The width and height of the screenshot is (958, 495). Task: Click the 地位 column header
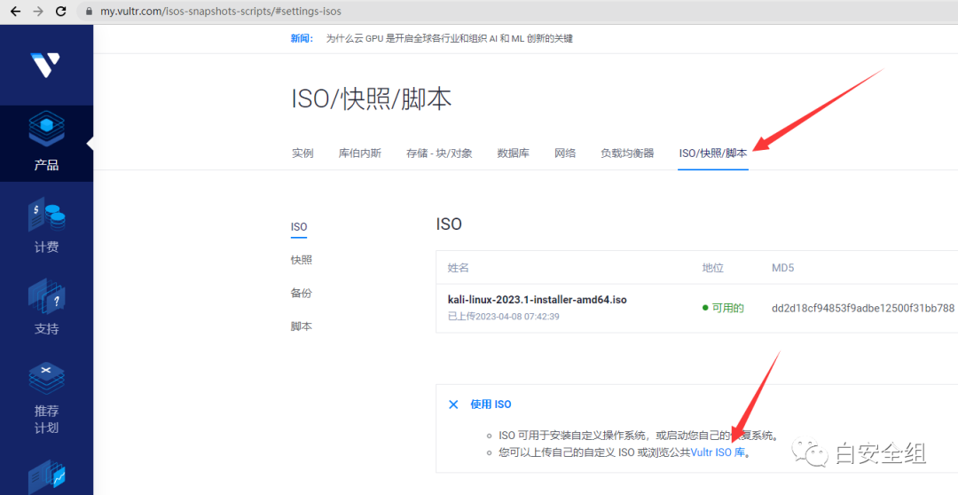713,268
